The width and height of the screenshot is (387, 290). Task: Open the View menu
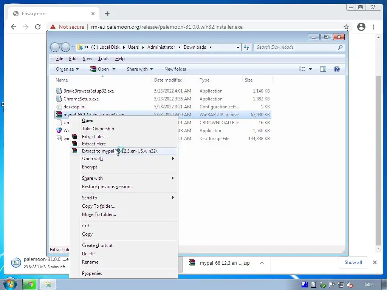tap(87, 59)
